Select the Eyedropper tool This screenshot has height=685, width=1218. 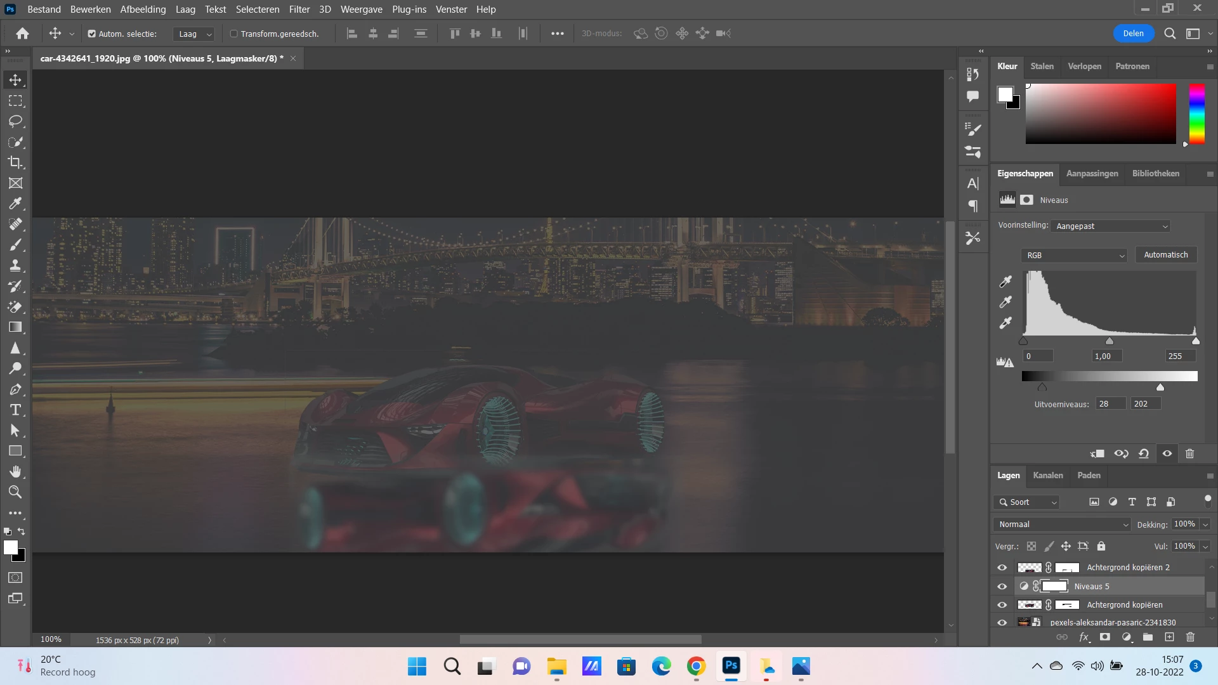[x=15, y=204]
